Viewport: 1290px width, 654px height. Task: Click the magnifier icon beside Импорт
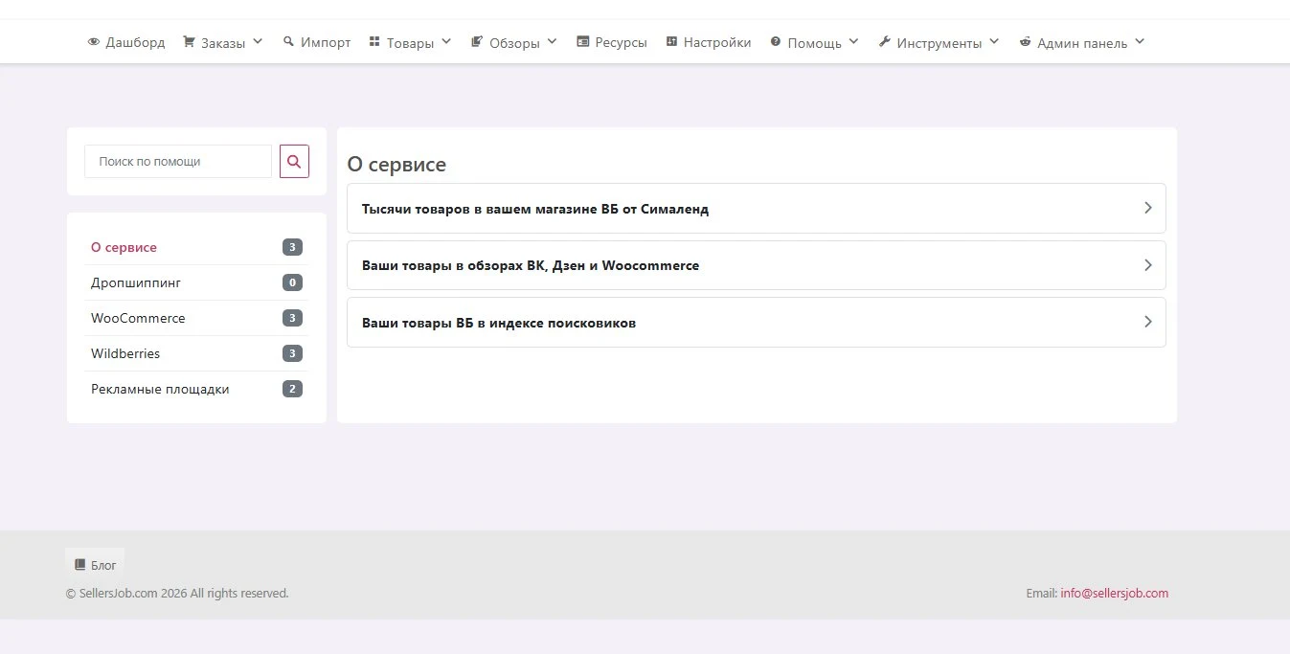288,42
